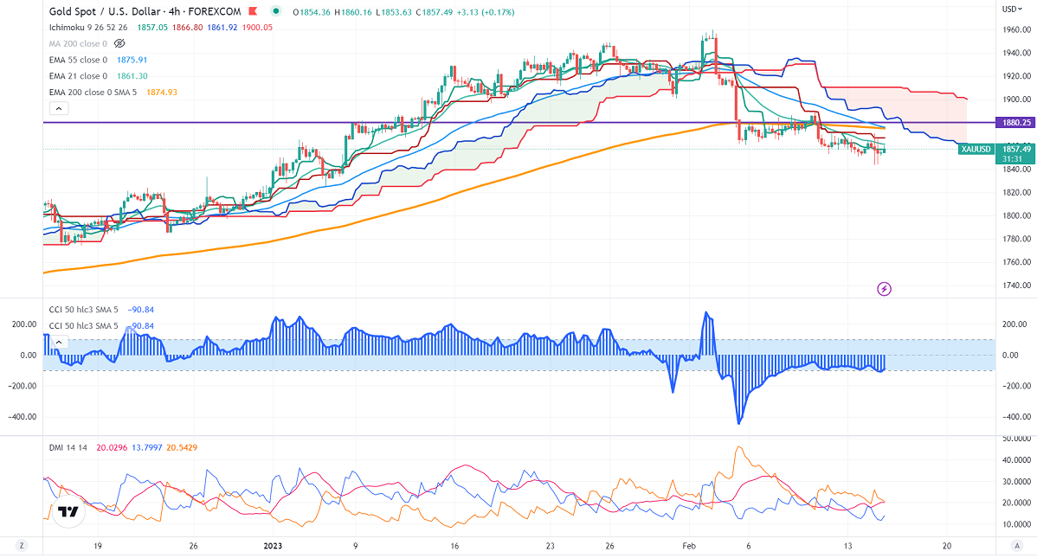Collapse the indicator legend with the chevron
This screenshot has width=1037, height=558.
pyautogui.click(x=58, y=109)
